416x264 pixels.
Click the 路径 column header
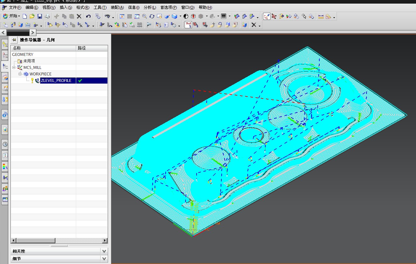pos(92,48)
